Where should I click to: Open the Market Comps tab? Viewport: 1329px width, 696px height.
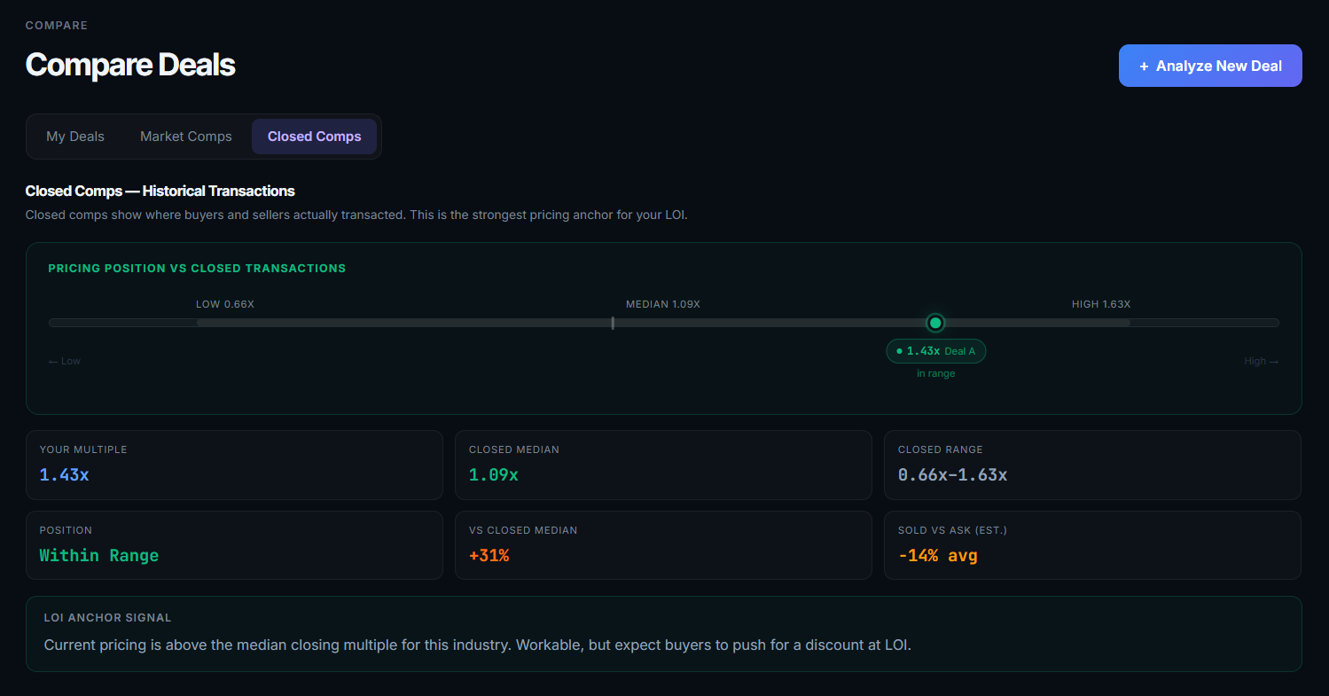(x=186, y=137)
